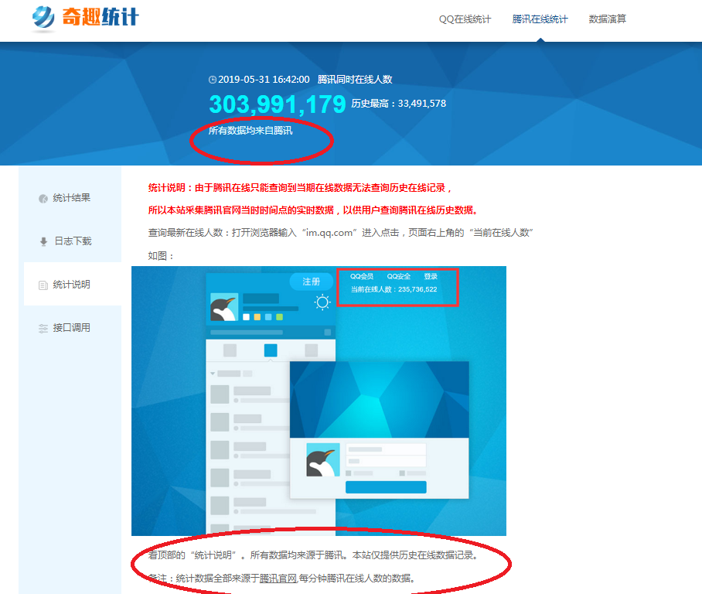The width and height of the screenshot is (702, 594).
Task: Open 日志下载 in the sidebar
Action: click(73, 241)
